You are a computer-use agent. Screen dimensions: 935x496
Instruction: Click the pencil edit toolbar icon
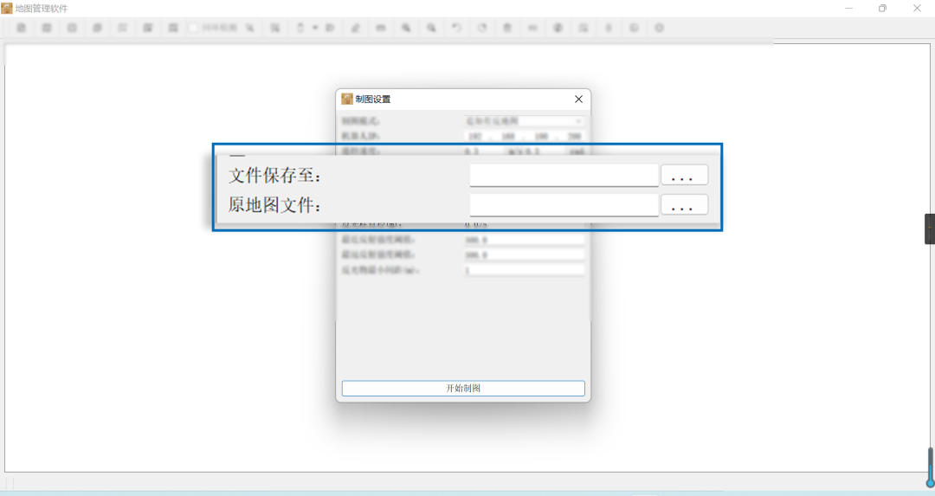point(355,28)
